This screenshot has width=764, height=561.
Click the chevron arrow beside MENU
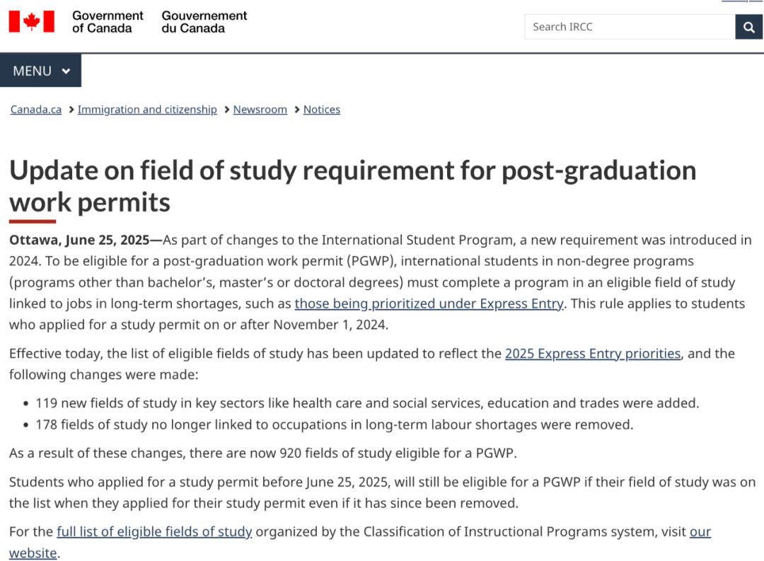[66, 71]
